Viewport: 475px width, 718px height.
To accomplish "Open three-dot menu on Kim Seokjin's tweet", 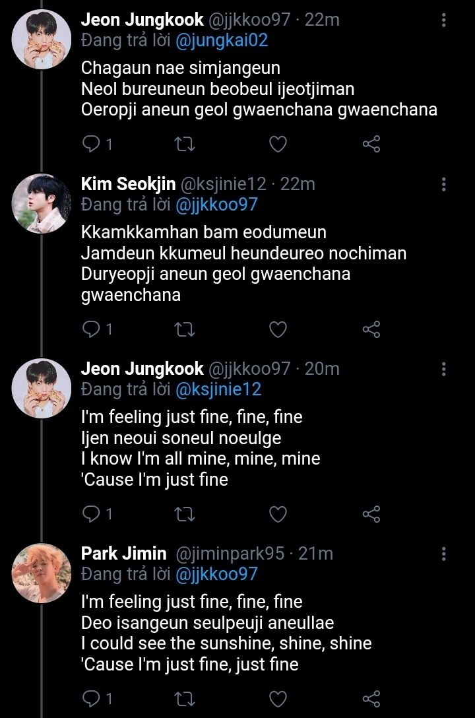I will pyautogui.click(x=443, y=184).
